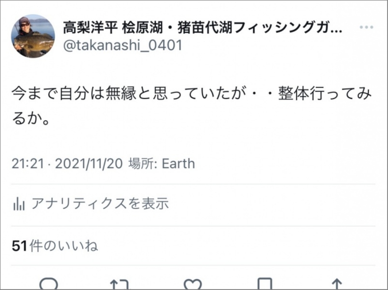
Task: Click the 2021/11/20 date
Action: pos(89,164)
